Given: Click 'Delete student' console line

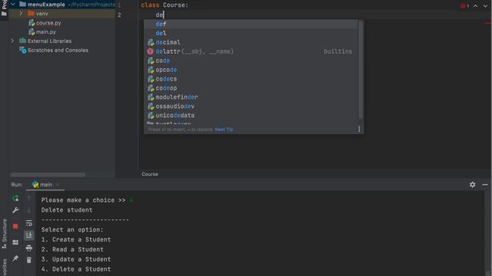Looking at the screenshot, I should pyautogui.click(x=67, y=210).
